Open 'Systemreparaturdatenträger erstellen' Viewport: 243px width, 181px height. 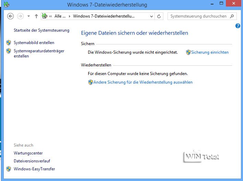(x=39, y=53)
